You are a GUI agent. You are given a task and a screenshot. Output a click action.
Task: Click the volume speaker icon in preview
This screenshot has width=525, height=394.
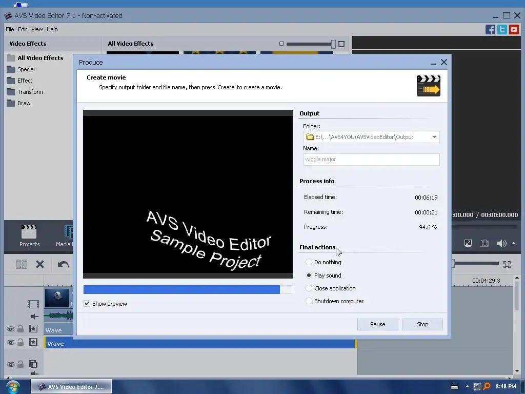pos(501,243)
